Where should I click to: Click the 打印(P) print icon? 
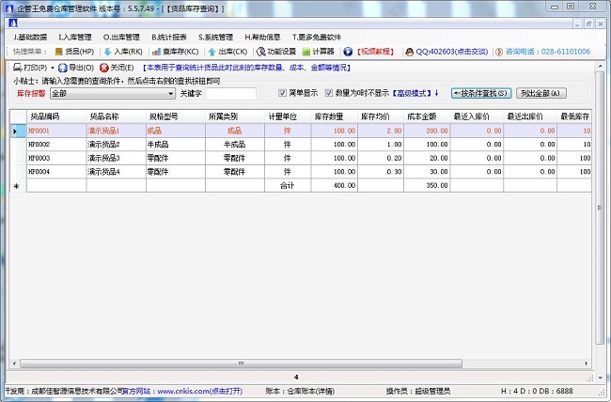pos(17,68)
